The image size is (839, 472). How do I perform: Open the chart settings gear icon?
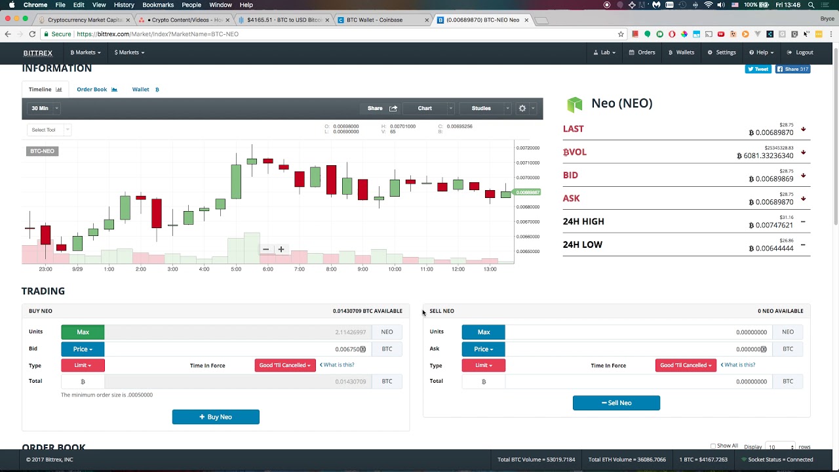(x=522, y=108)
